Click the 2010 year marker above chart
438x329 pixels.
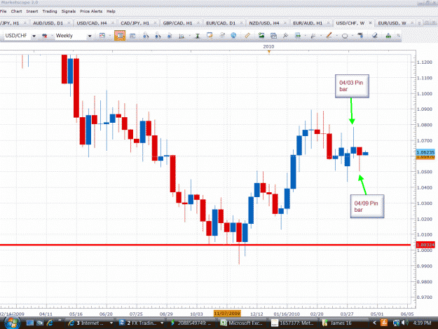(x=268, y=47)
